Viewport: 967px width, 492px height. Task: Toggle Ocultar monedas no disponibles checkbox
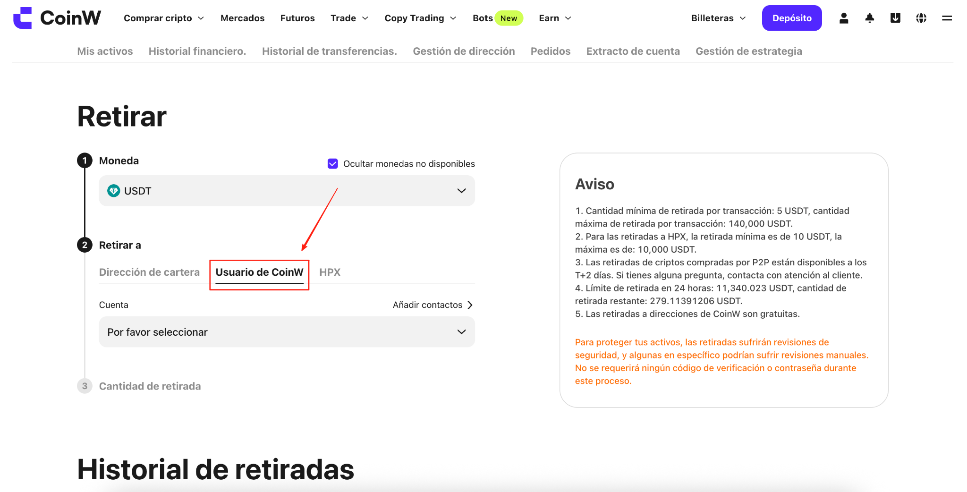pyautogui.click(x=333, y=164)
